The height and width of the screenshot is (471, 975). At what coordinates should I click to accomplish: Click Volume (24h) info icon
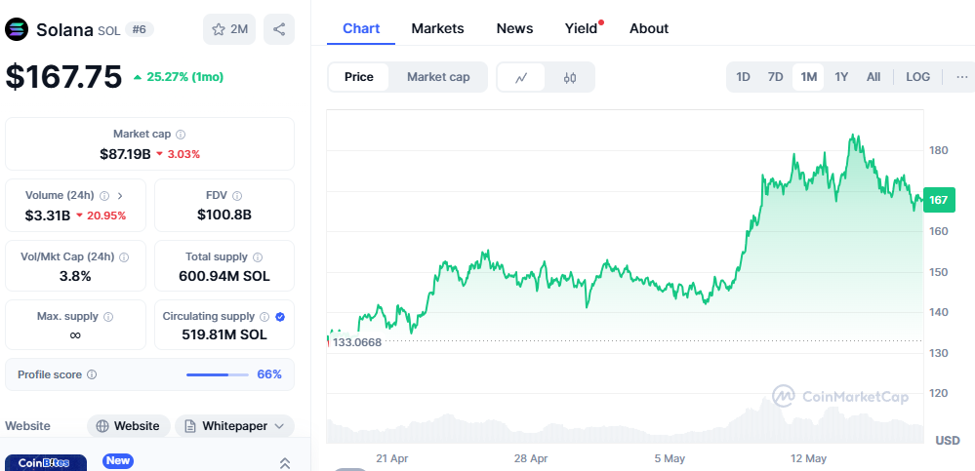point(104,196)
